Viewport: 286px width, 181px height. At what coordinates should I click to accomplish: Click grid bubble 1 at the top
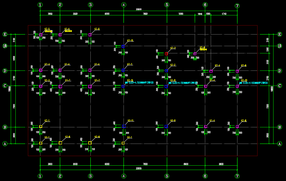point(40,5)
